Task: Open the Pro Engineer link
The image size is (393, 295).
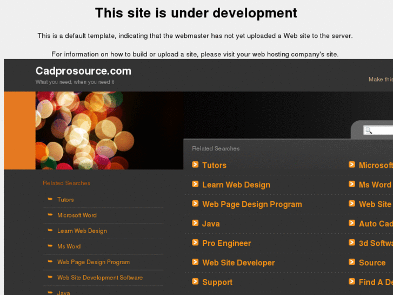Action: tap(227, 243)
